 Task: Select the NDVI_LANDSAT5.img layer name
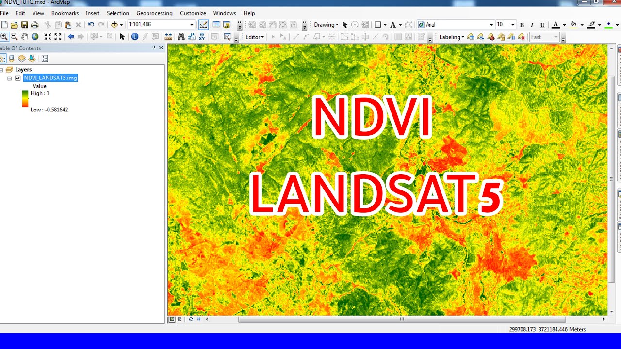[x=50, y=78]
